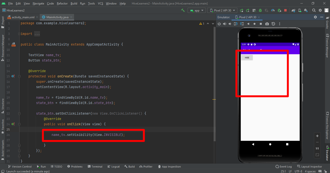330x173 pixels.
Task: Open the LF line separator selector
Action: tap(290, 171)
